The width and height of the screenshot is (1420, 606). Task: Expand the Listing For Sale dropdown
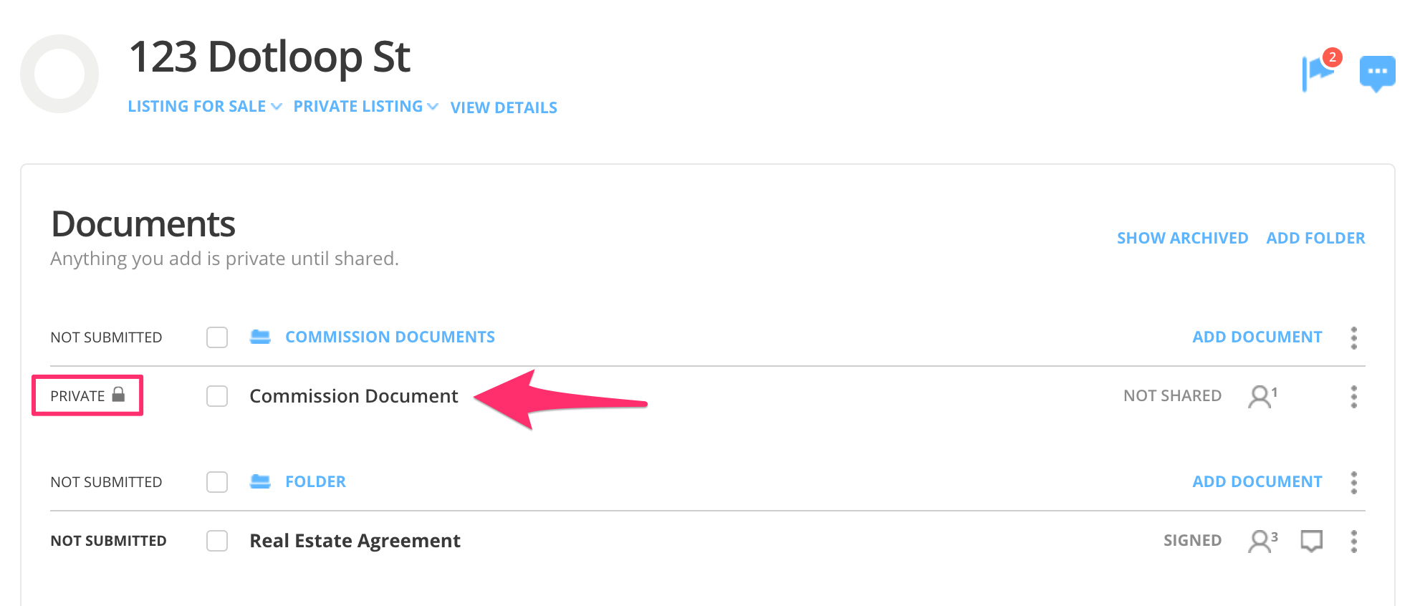tap(204, 107)
